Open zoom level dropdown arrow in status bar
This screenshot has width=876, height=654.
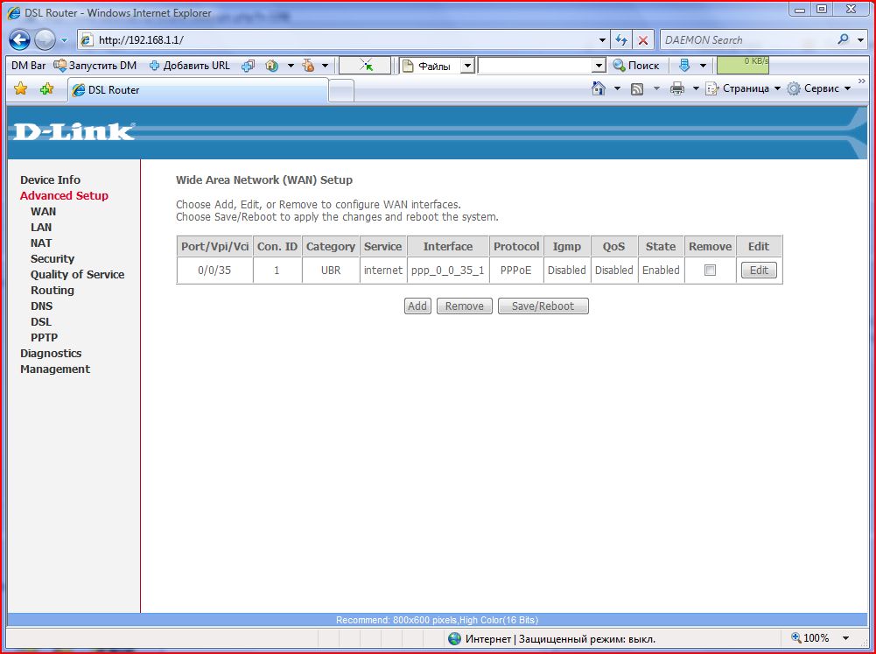point(846,638)
